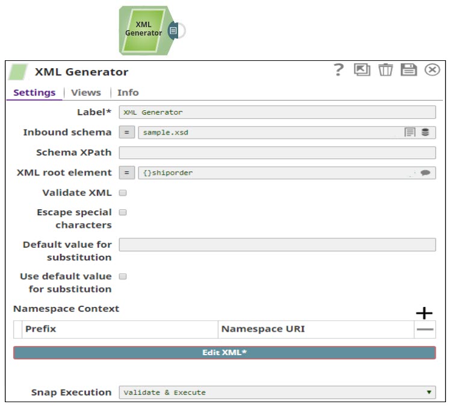Check Use default value for substitution
The height and width of the screenshot is (410, 452).
(123, 277)
